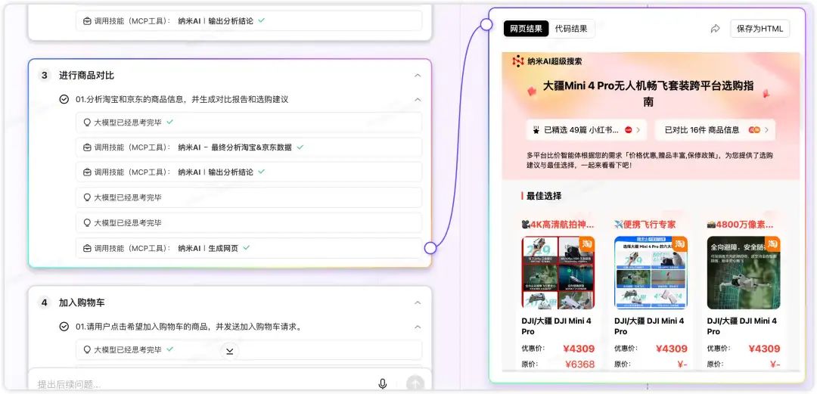Click the 加入购物车 step title

(82, 302)
